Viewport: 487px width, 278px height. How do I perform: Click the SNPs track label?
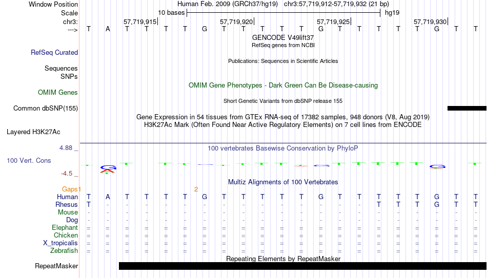point(69,77)
